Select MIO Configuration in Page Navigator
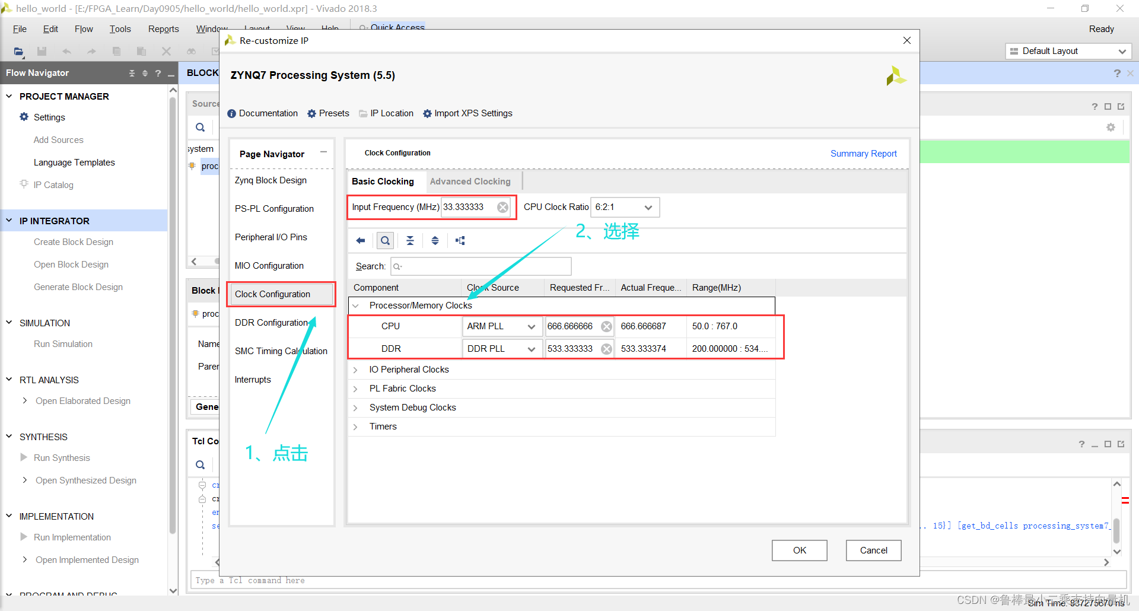The height and width of the screenshot is (611, 1139). click(x=269, y=266)
